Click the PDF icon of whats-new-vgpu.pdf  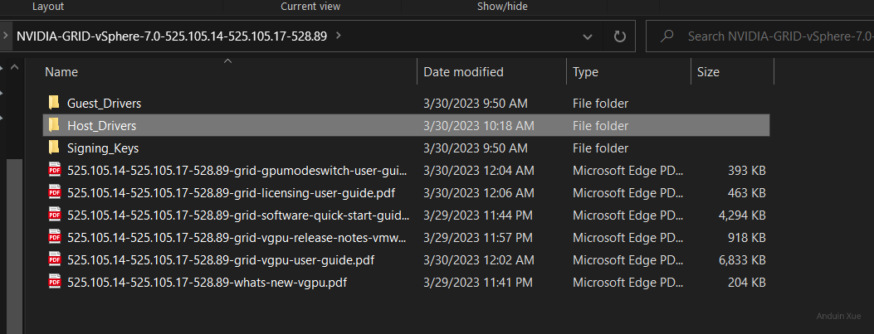55,283
